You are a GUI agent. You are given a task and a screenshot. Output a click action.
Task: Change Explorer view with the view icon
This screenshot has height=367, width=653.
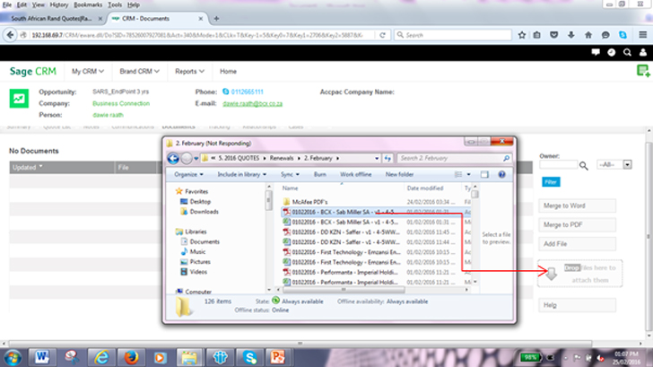(458, 174)
